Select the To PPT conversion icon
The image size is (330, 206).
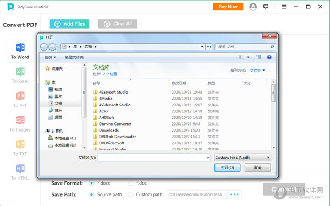[20, 96]
